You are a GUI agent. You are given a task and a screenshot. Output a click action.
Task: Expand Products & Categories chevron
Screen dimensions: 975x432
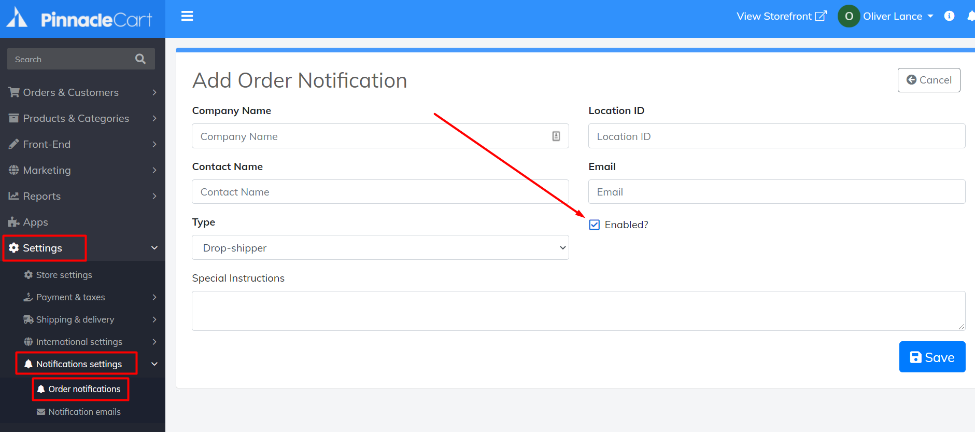(154, 118)
